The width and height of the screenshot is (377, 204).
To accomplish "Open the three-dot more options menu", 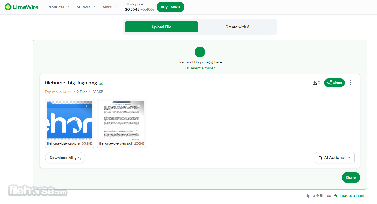I will 351,83.
